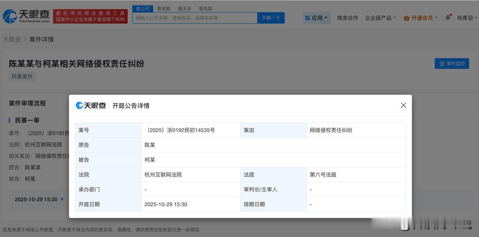
Task: Click into the company name search field
Action: point(195,18)
